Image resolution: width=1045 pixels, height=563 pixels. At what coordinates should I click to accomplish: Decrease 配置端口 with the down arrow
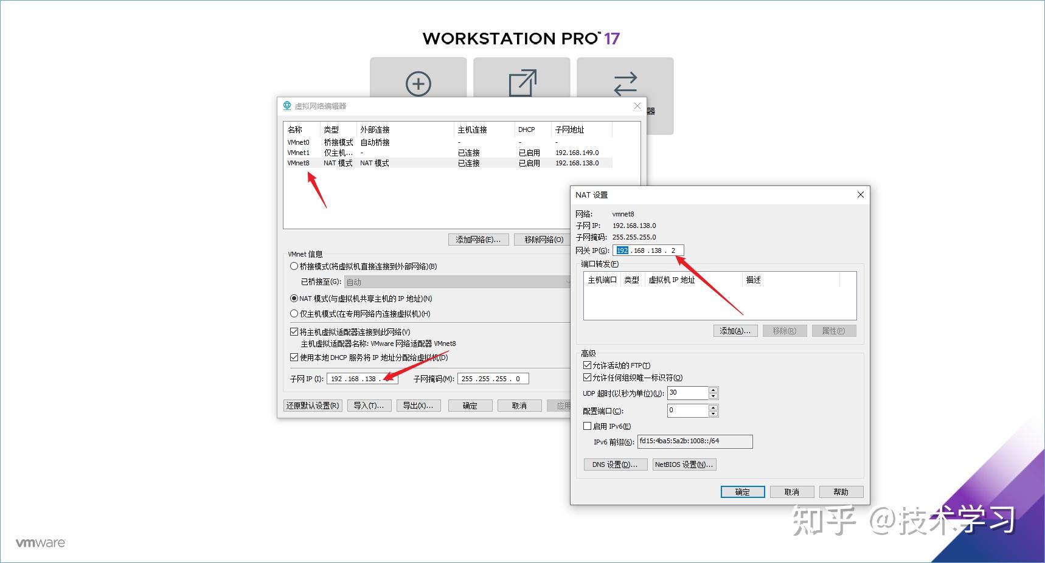click(x=713, y=414)
